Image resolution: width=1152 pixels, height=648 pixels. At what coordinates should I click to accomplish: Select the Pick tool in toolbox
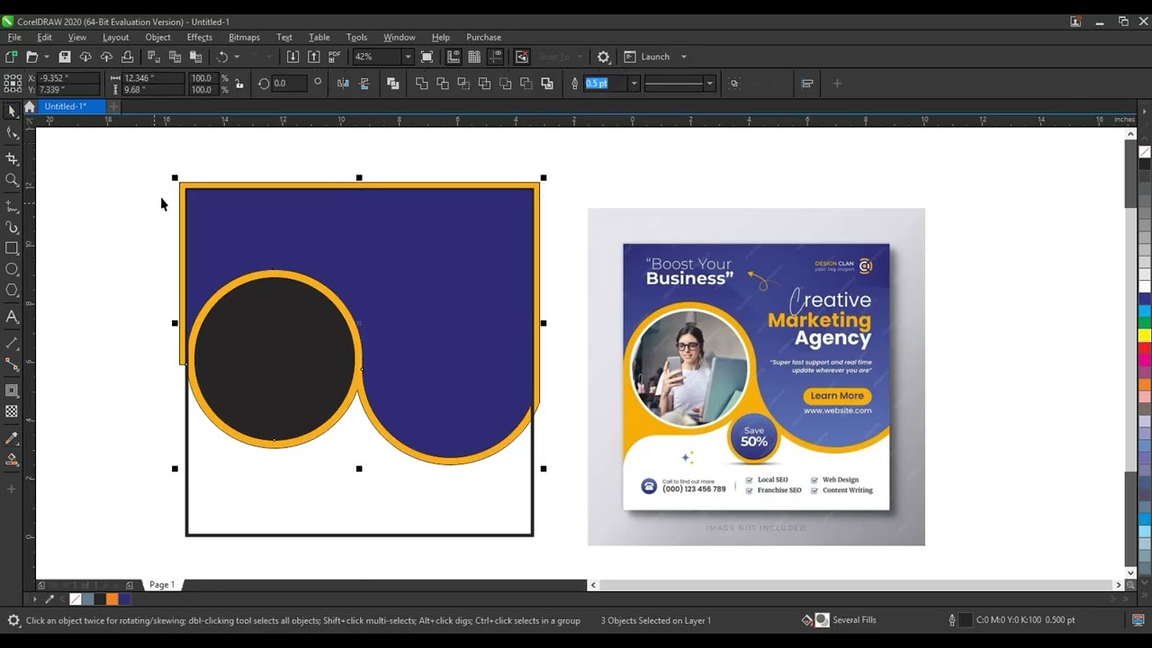pos(12,112)
